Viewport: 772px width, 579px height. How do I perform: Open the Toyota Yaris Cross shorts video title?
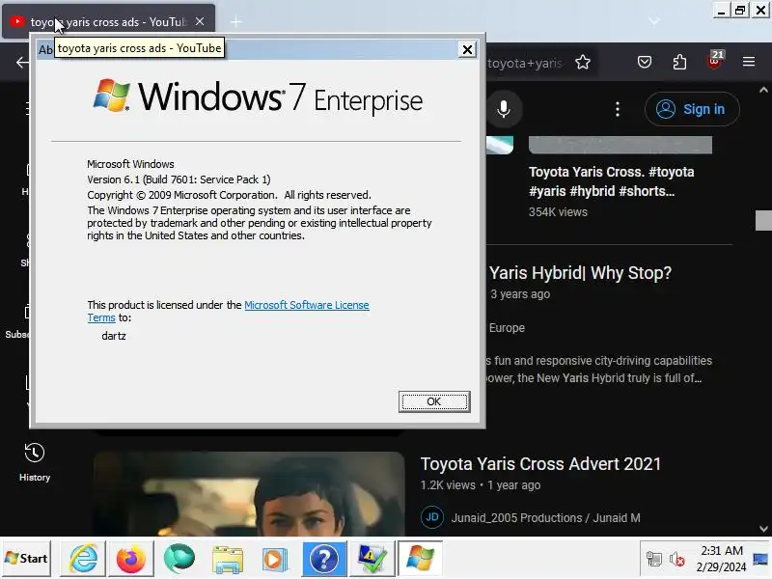point(611,181)
